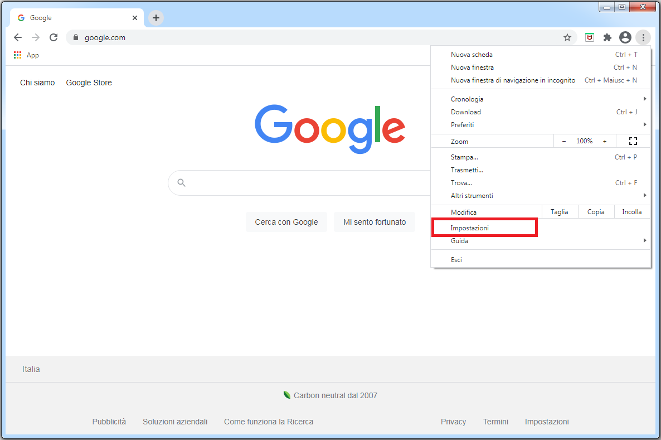The width and height of the screenshot is (661, 440).
Task: Choose Nuova scheda from the menu
Action: coord(541,55)
